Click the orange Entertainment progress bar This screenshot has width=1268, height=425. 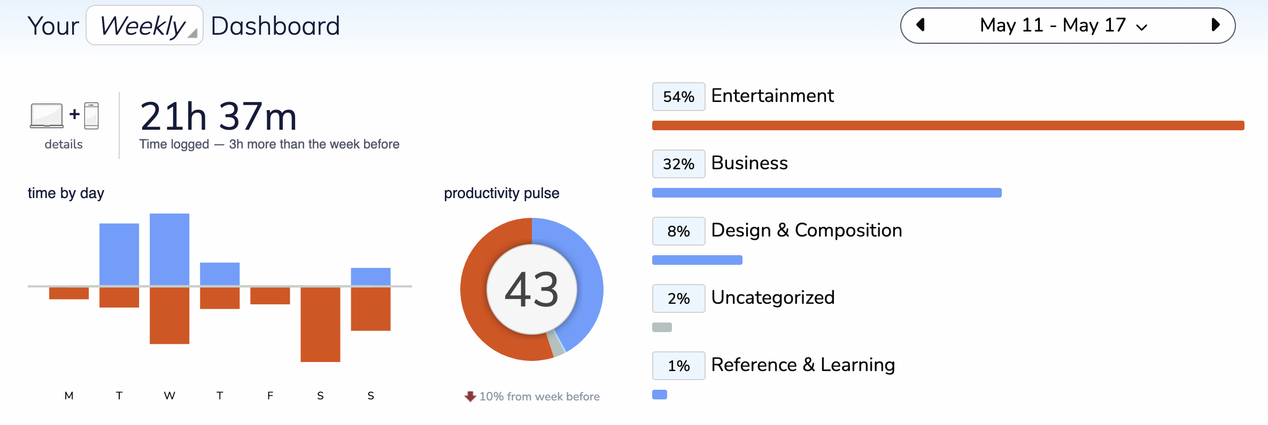(948, 125)
